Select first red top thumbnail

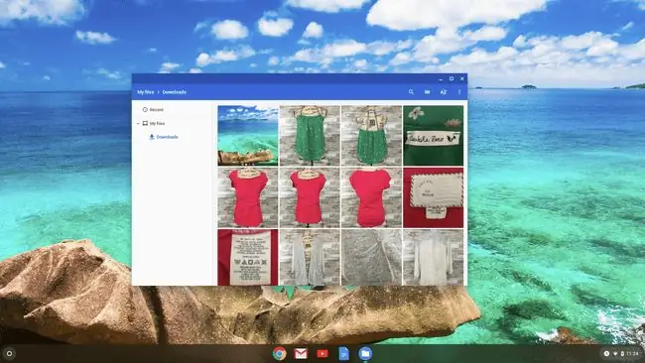(x=248, y=197)
